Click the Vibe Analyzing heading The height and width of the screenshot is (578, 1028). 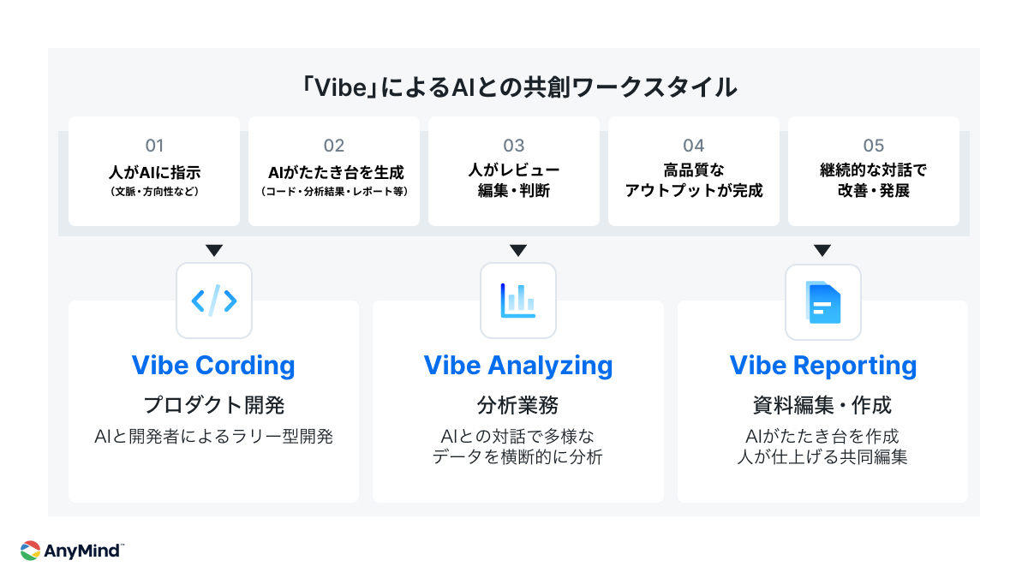[x=518, y=366]
